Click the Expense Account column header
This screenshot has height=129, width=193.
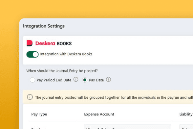tap(99, 114)
